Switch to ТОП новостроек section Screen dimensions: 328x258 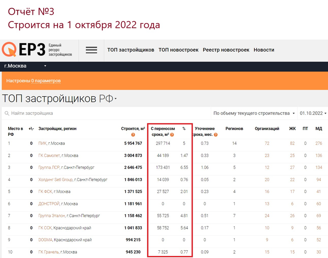[179, 50]
